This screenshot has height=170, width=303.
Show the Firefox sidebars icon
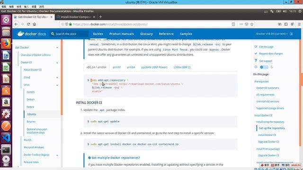tap(286, 24)
